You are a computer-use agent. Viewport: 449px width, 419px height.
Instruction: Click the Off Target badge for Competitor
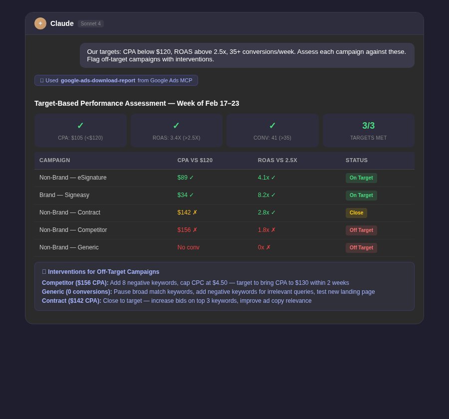(x=361, y=230)
